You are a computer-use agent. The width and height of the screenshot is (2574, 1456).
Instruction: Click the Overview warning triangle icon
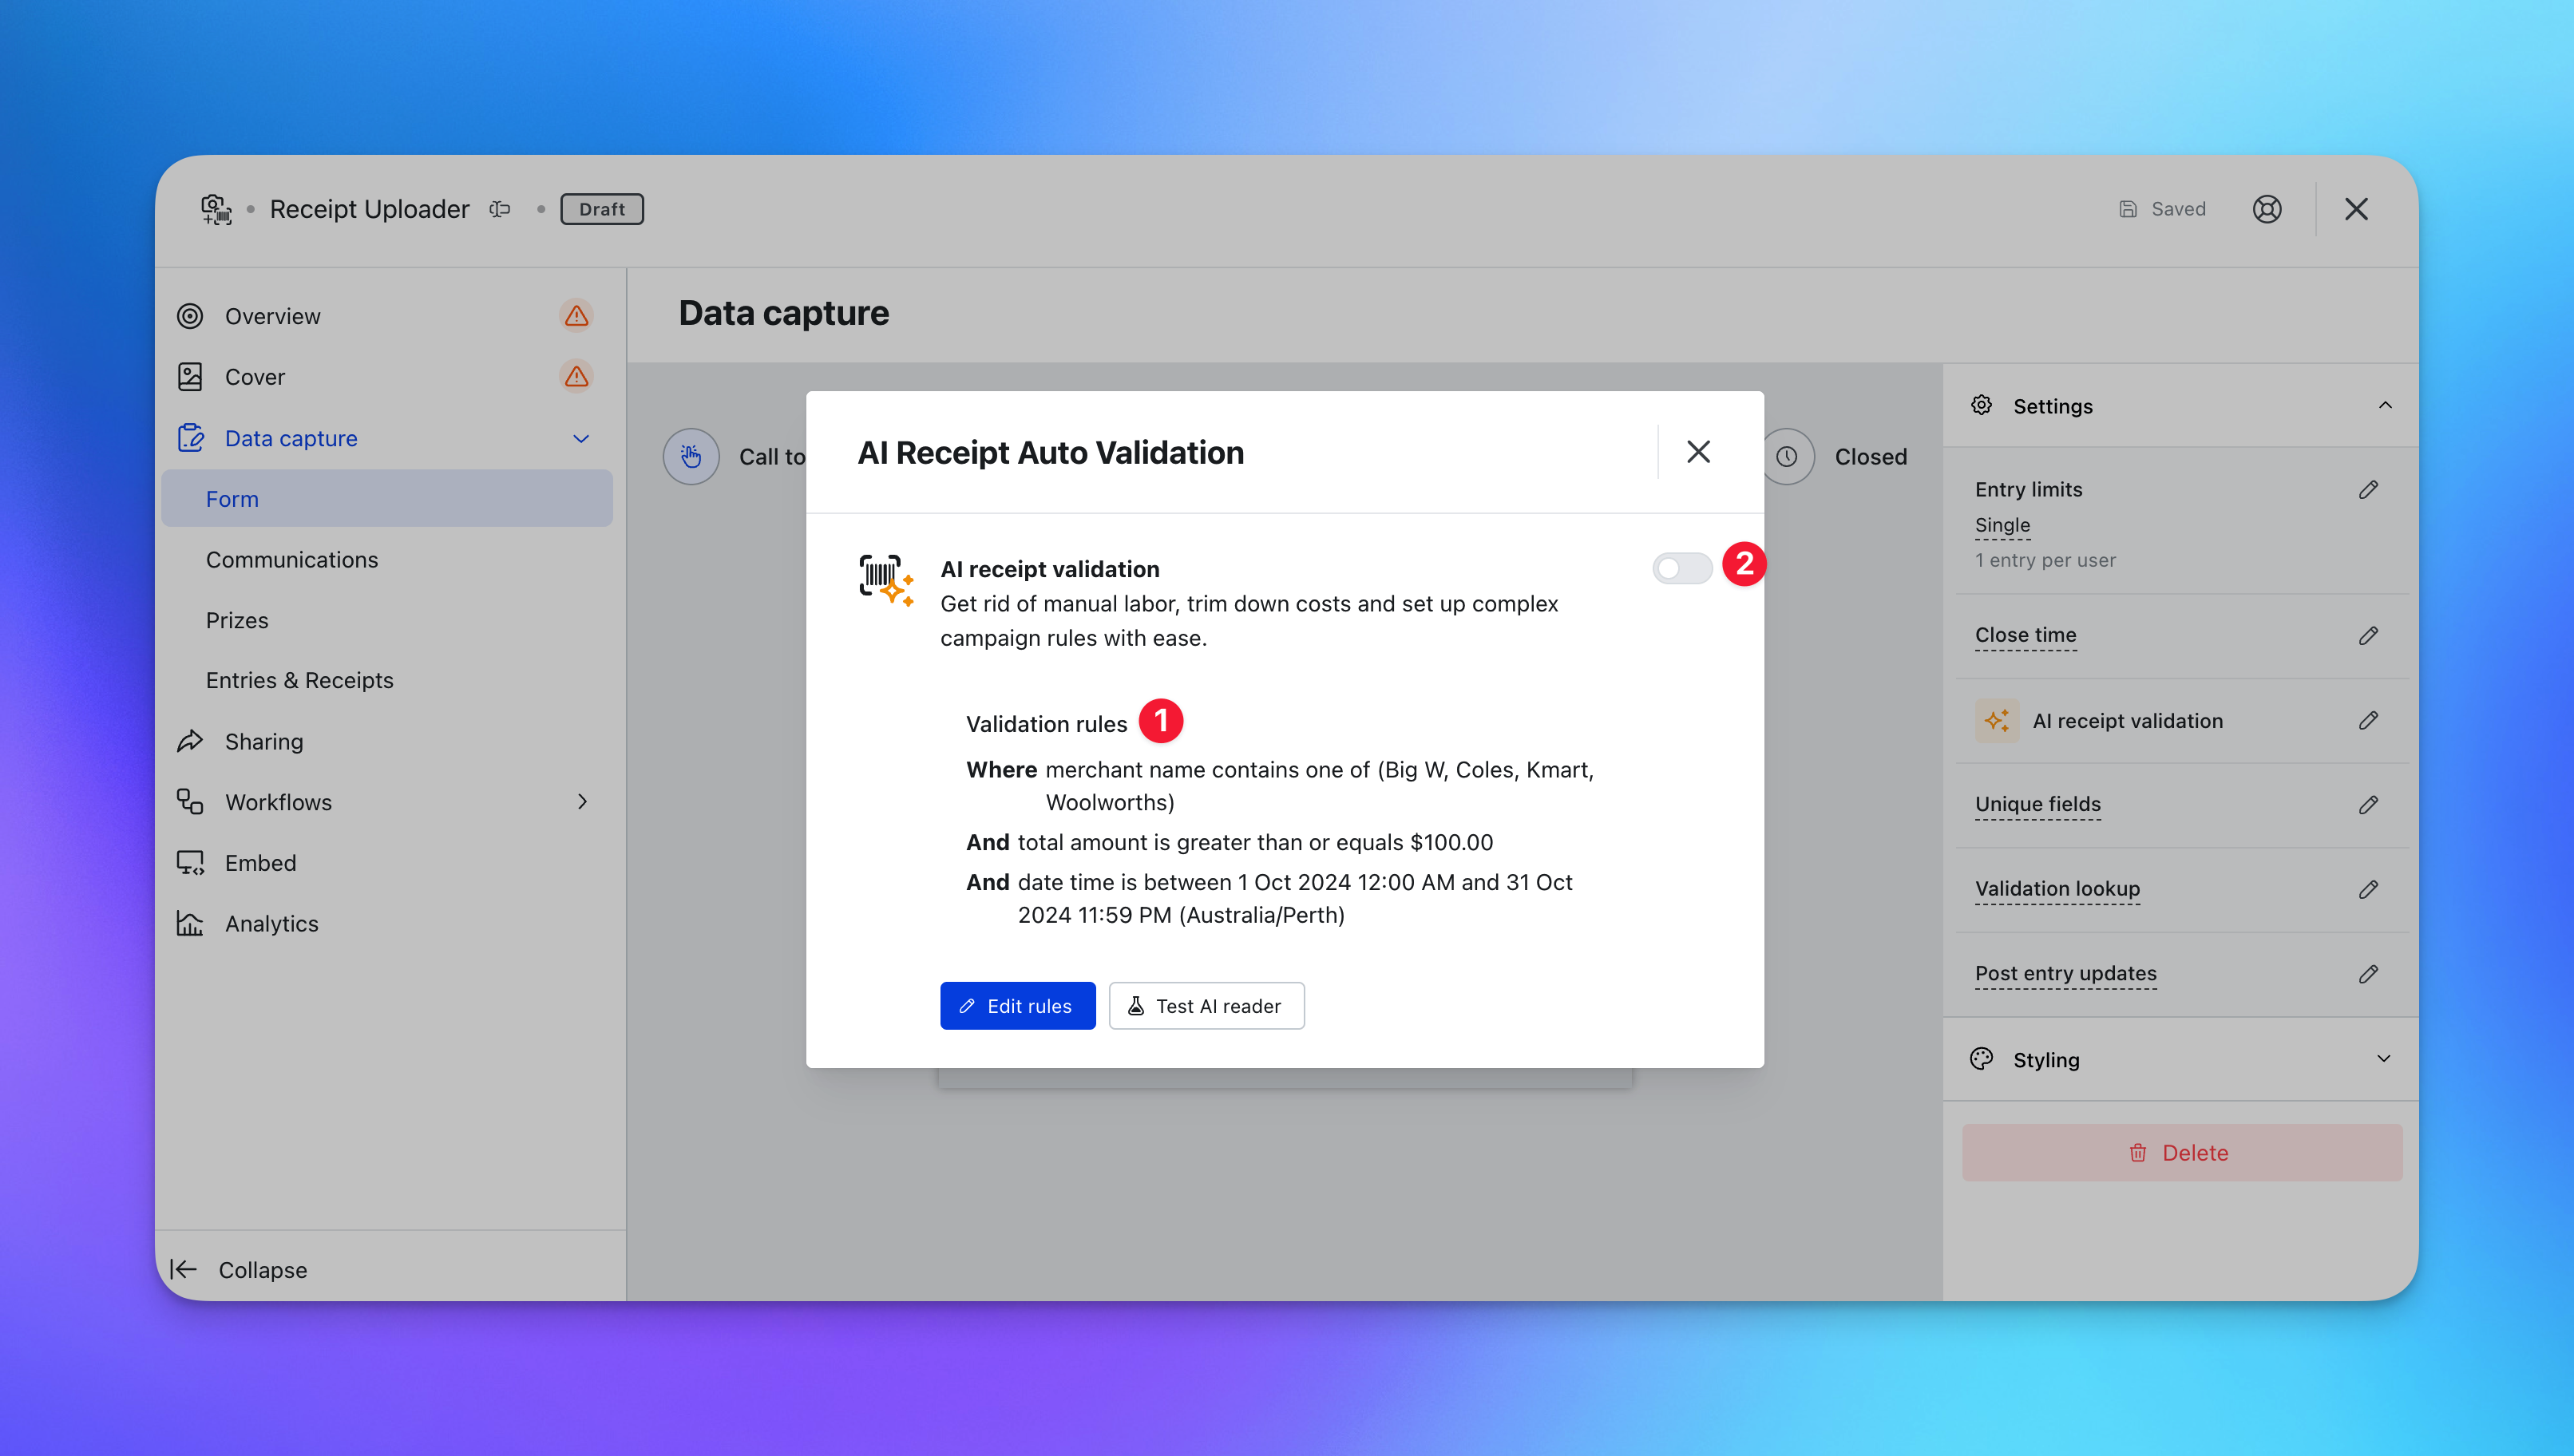[576, 316]
